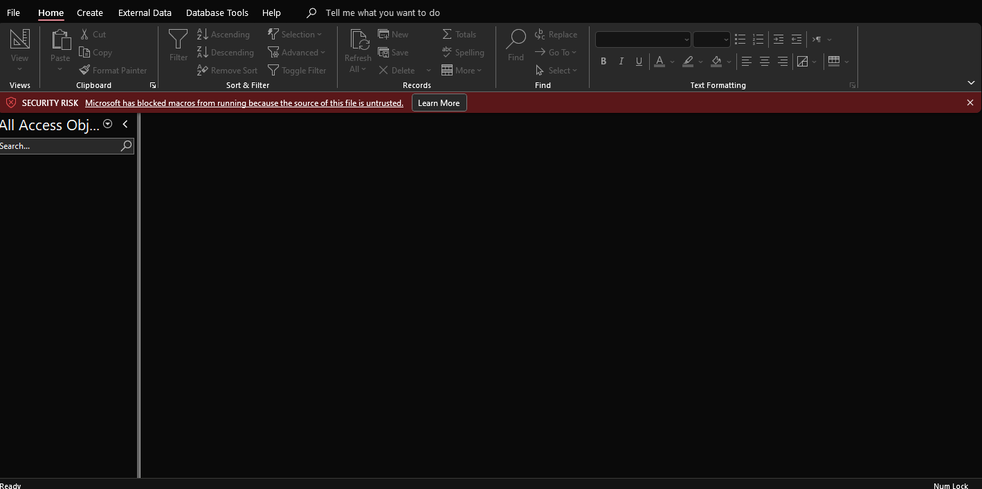The height and width of the screenshot is (489, 982).
Task: Open the font size combo box
Action: pyautogui.click(x=711, y=39)
